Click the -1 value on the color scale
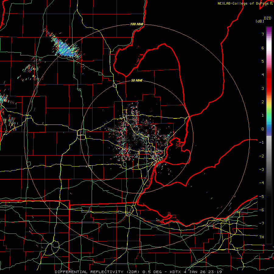274x274 pixels. (x=262, y=142)
